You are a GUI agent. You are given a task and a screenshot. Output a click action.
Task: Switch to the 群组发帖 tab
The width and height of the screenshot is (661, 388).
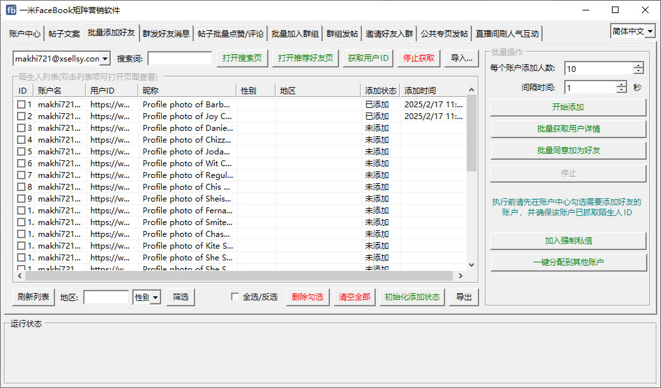tap(342, 34)
